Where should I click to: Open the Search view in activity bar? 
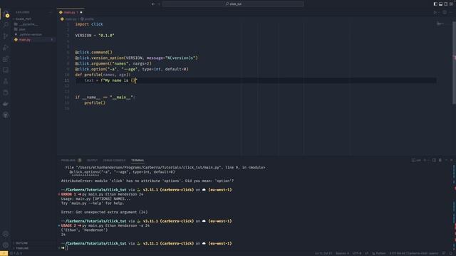6,25
